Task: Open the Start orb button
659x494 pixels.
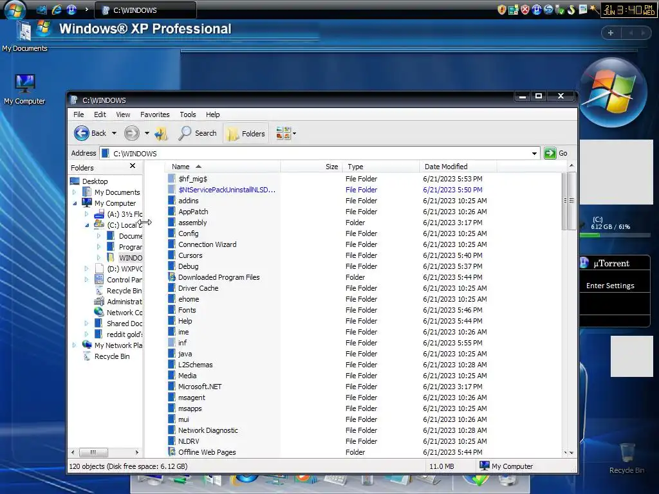Action: [x=15, y=10]
